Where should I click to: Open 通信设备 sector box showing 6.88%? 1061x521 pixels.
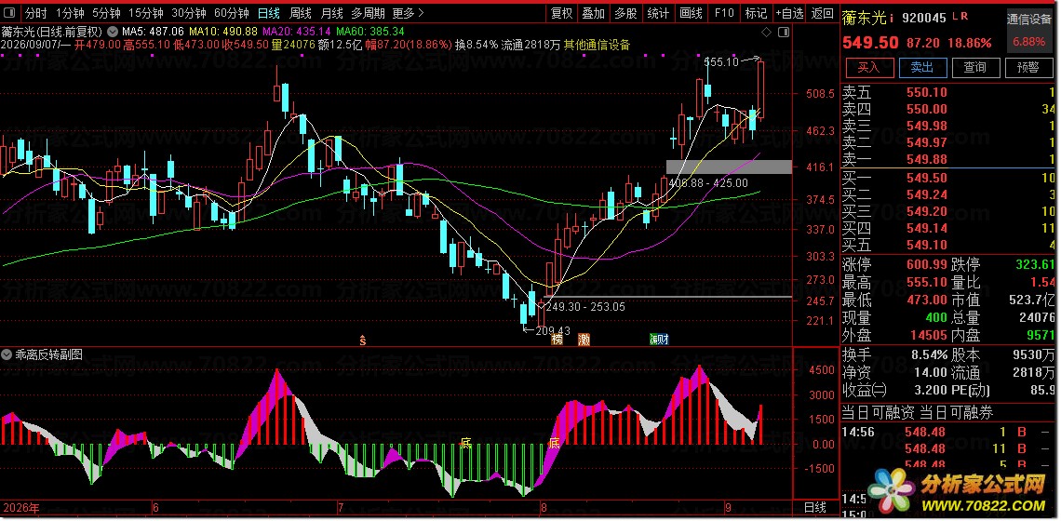tap(1029, 31)
